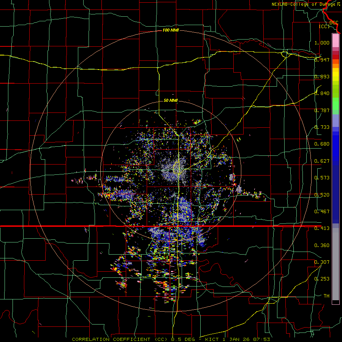Pick the dark red band of the color scale
The width and height of the screenshot is (342, 342).
(x=336, y=57)
